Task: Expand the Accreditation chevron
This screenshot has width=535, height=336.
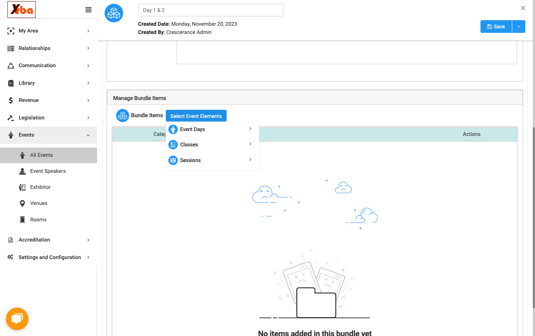Action: (x=88, y=240)
